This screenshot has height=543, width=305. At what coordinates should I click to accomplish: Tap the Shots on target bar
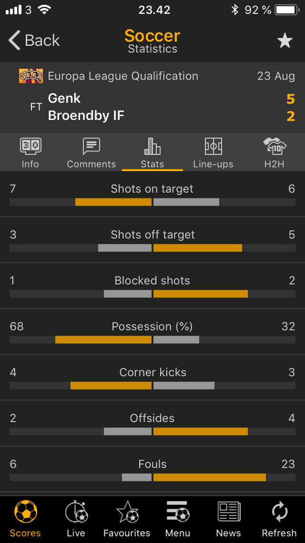(x=152, y=202)
